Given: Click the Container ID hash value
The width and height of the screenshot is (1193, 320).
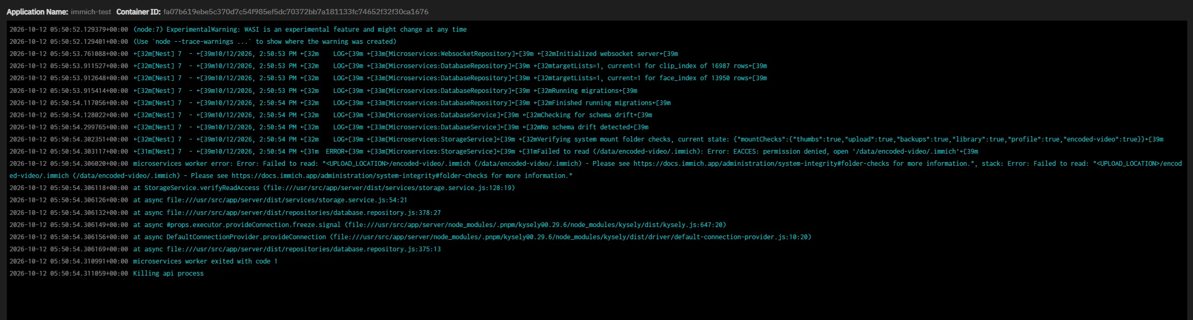Looking at the screenshot, I should coord(296,12).
